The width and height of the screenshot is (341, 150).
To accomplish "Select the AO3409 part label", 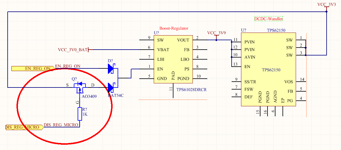I will pos(89,96).
